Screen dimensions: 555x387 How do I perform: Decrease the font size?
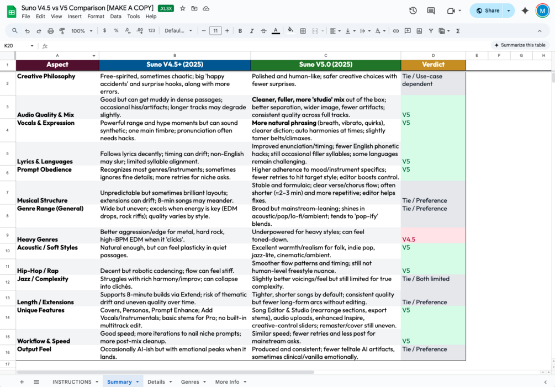click(x=204, y=31)
